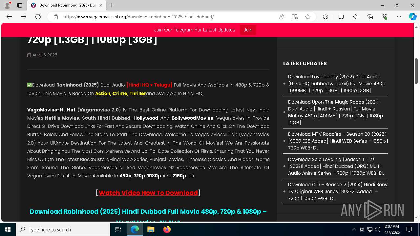Follow the 720p quality link
This screenshot has height=236, width=420.
tap(139, 176)
